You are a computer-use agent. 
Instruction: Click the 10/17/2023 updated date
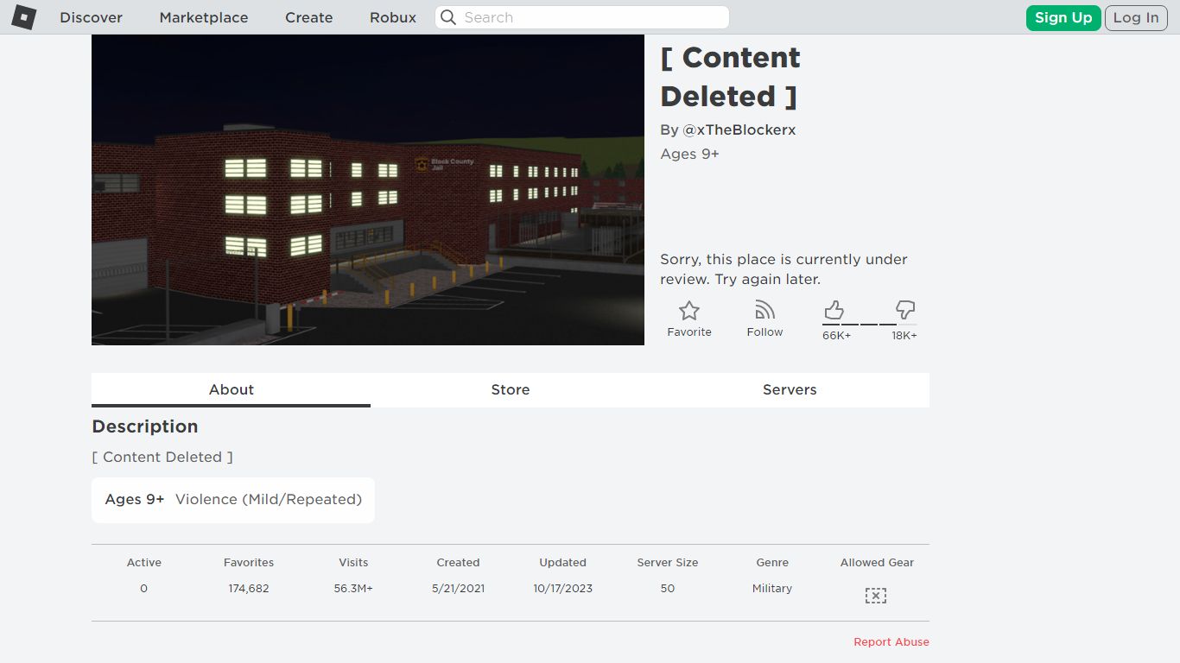pyautogui.click(x=562, y=588)
